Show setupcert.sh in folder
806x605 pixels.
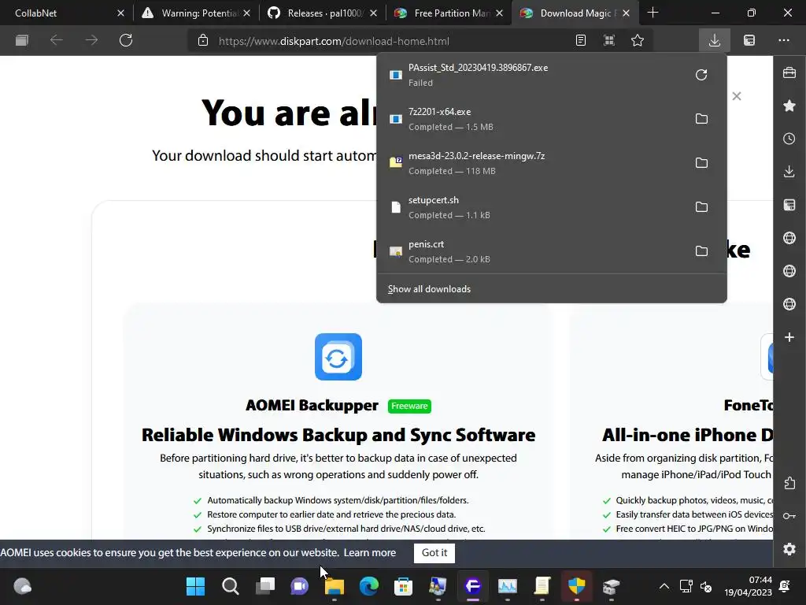pyautogui.click(x=701, y=207)
